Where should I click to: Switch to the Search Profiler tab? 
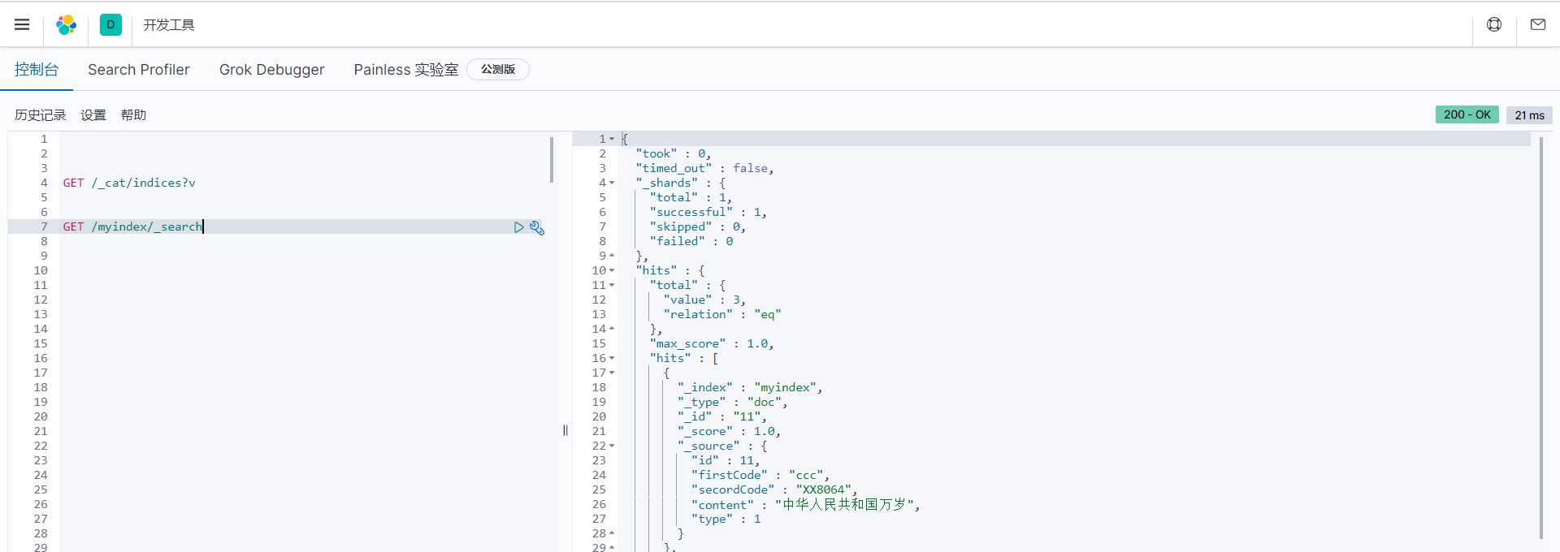click(x=139, y=70)
